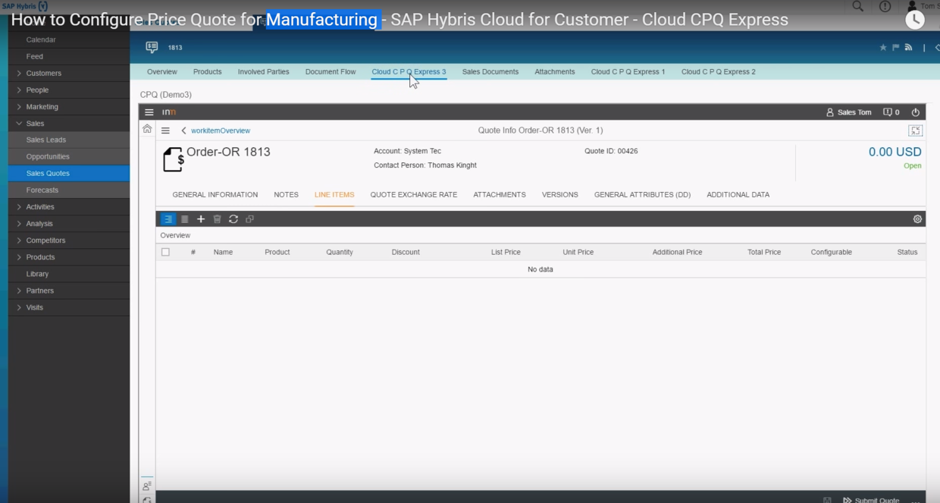This screenshot has width=940, height=503.
Task: Click the tag icon in header
Action: tap(937, 47)
